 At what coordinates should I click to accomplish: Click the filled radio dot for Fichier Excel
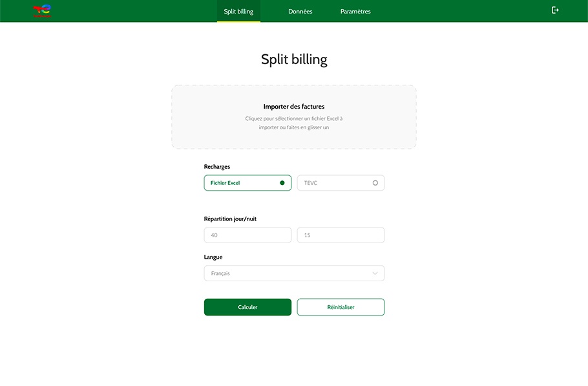282,183
